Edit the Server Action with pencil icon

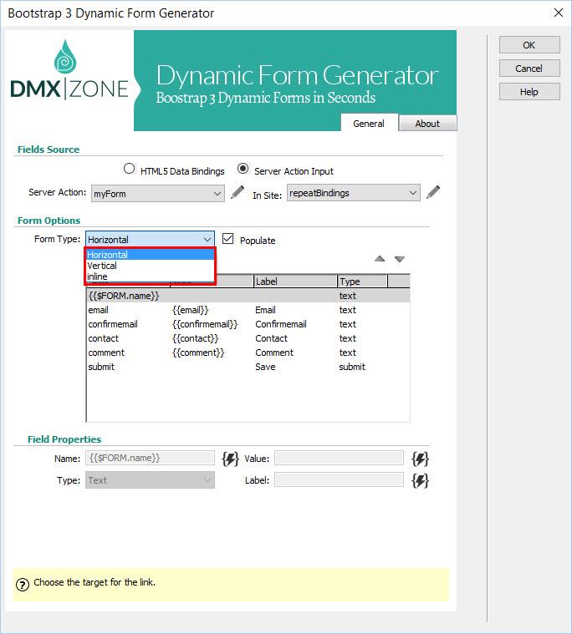pyautogui.click(x=237, y=192)
